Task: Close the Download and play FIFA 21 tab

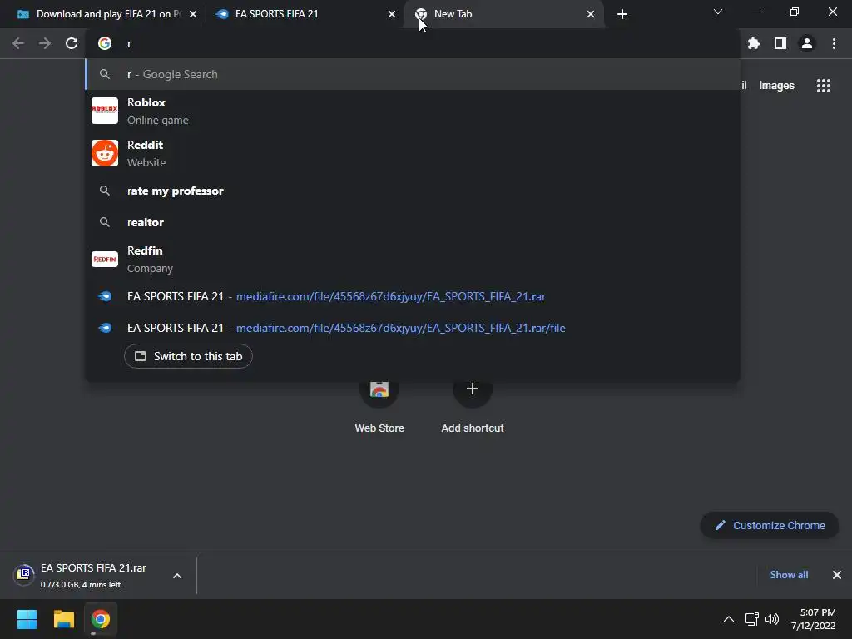Action: 193,14
